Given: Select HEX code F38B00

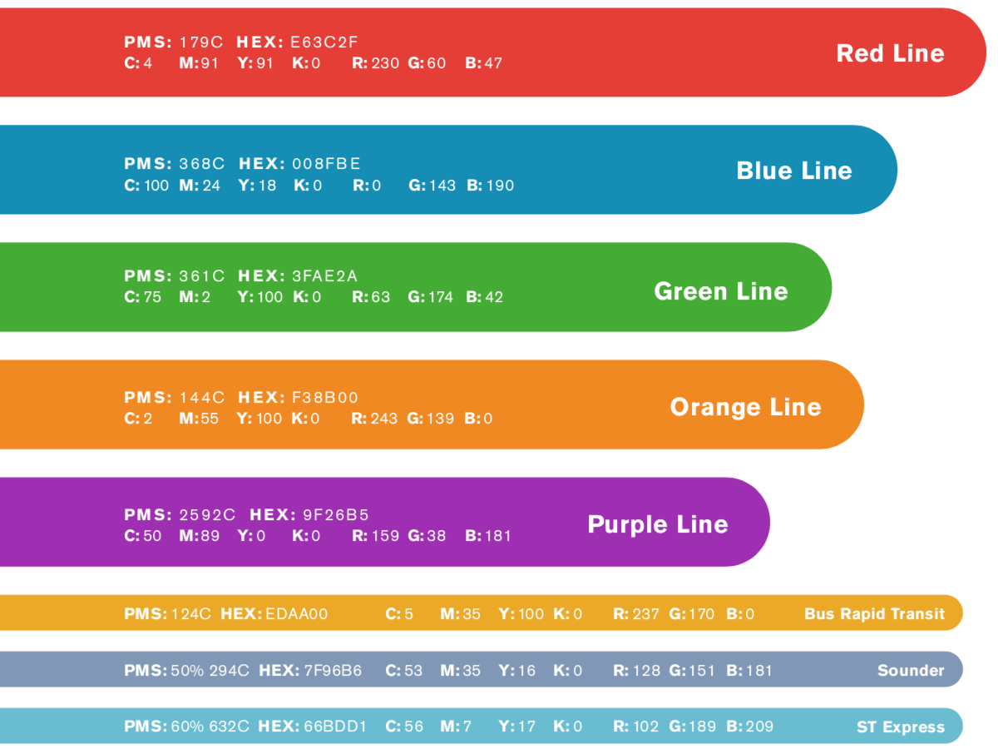Looking at the screenshot, I should [x=325, y=398].
